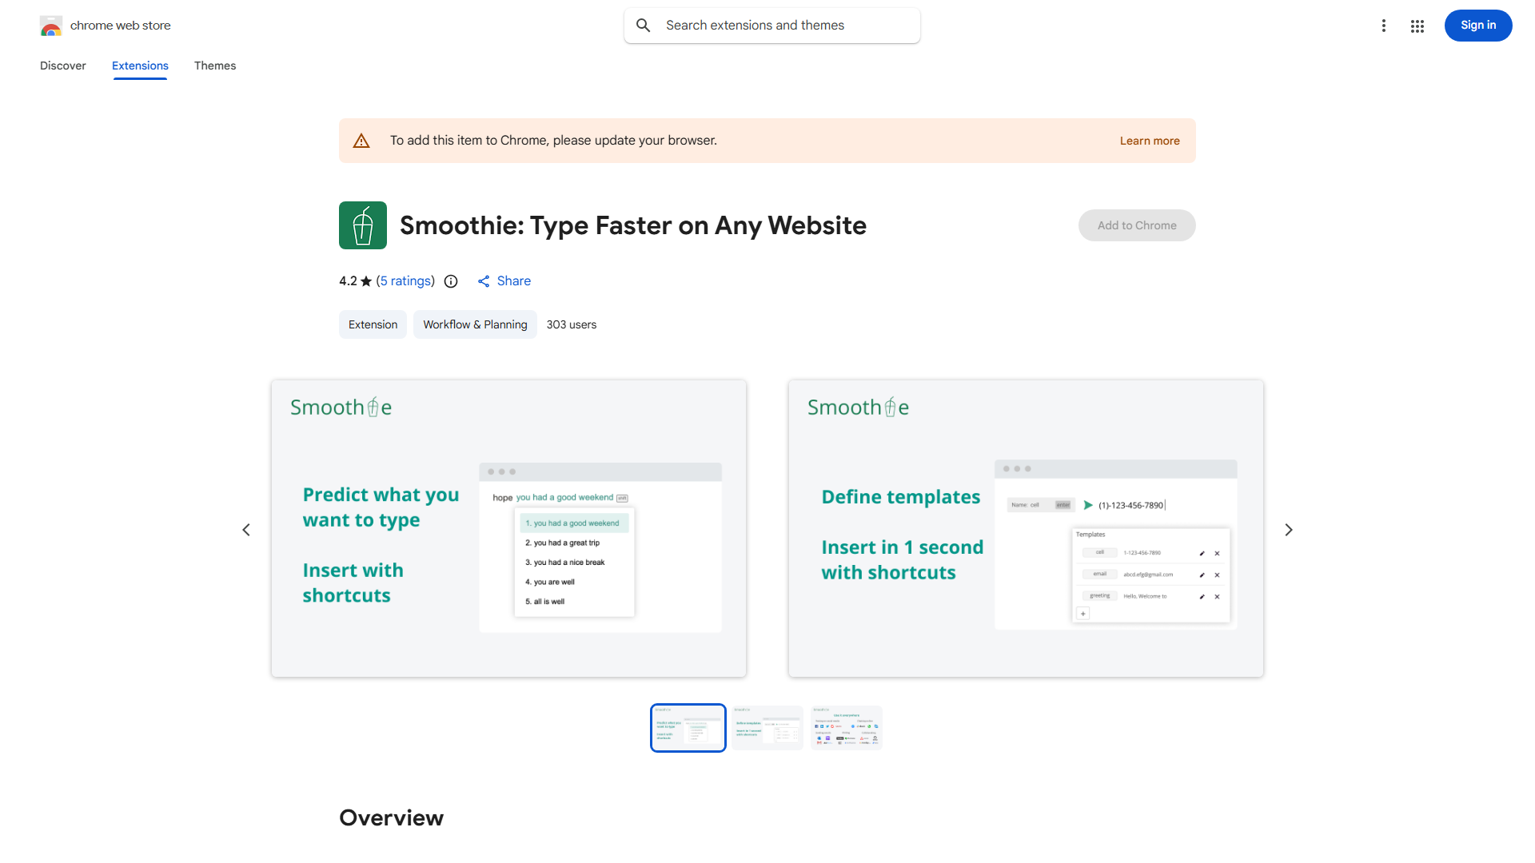Go to previous screenshot with left chevron
Screen dimensions: 1535x863
pos(246,530)
